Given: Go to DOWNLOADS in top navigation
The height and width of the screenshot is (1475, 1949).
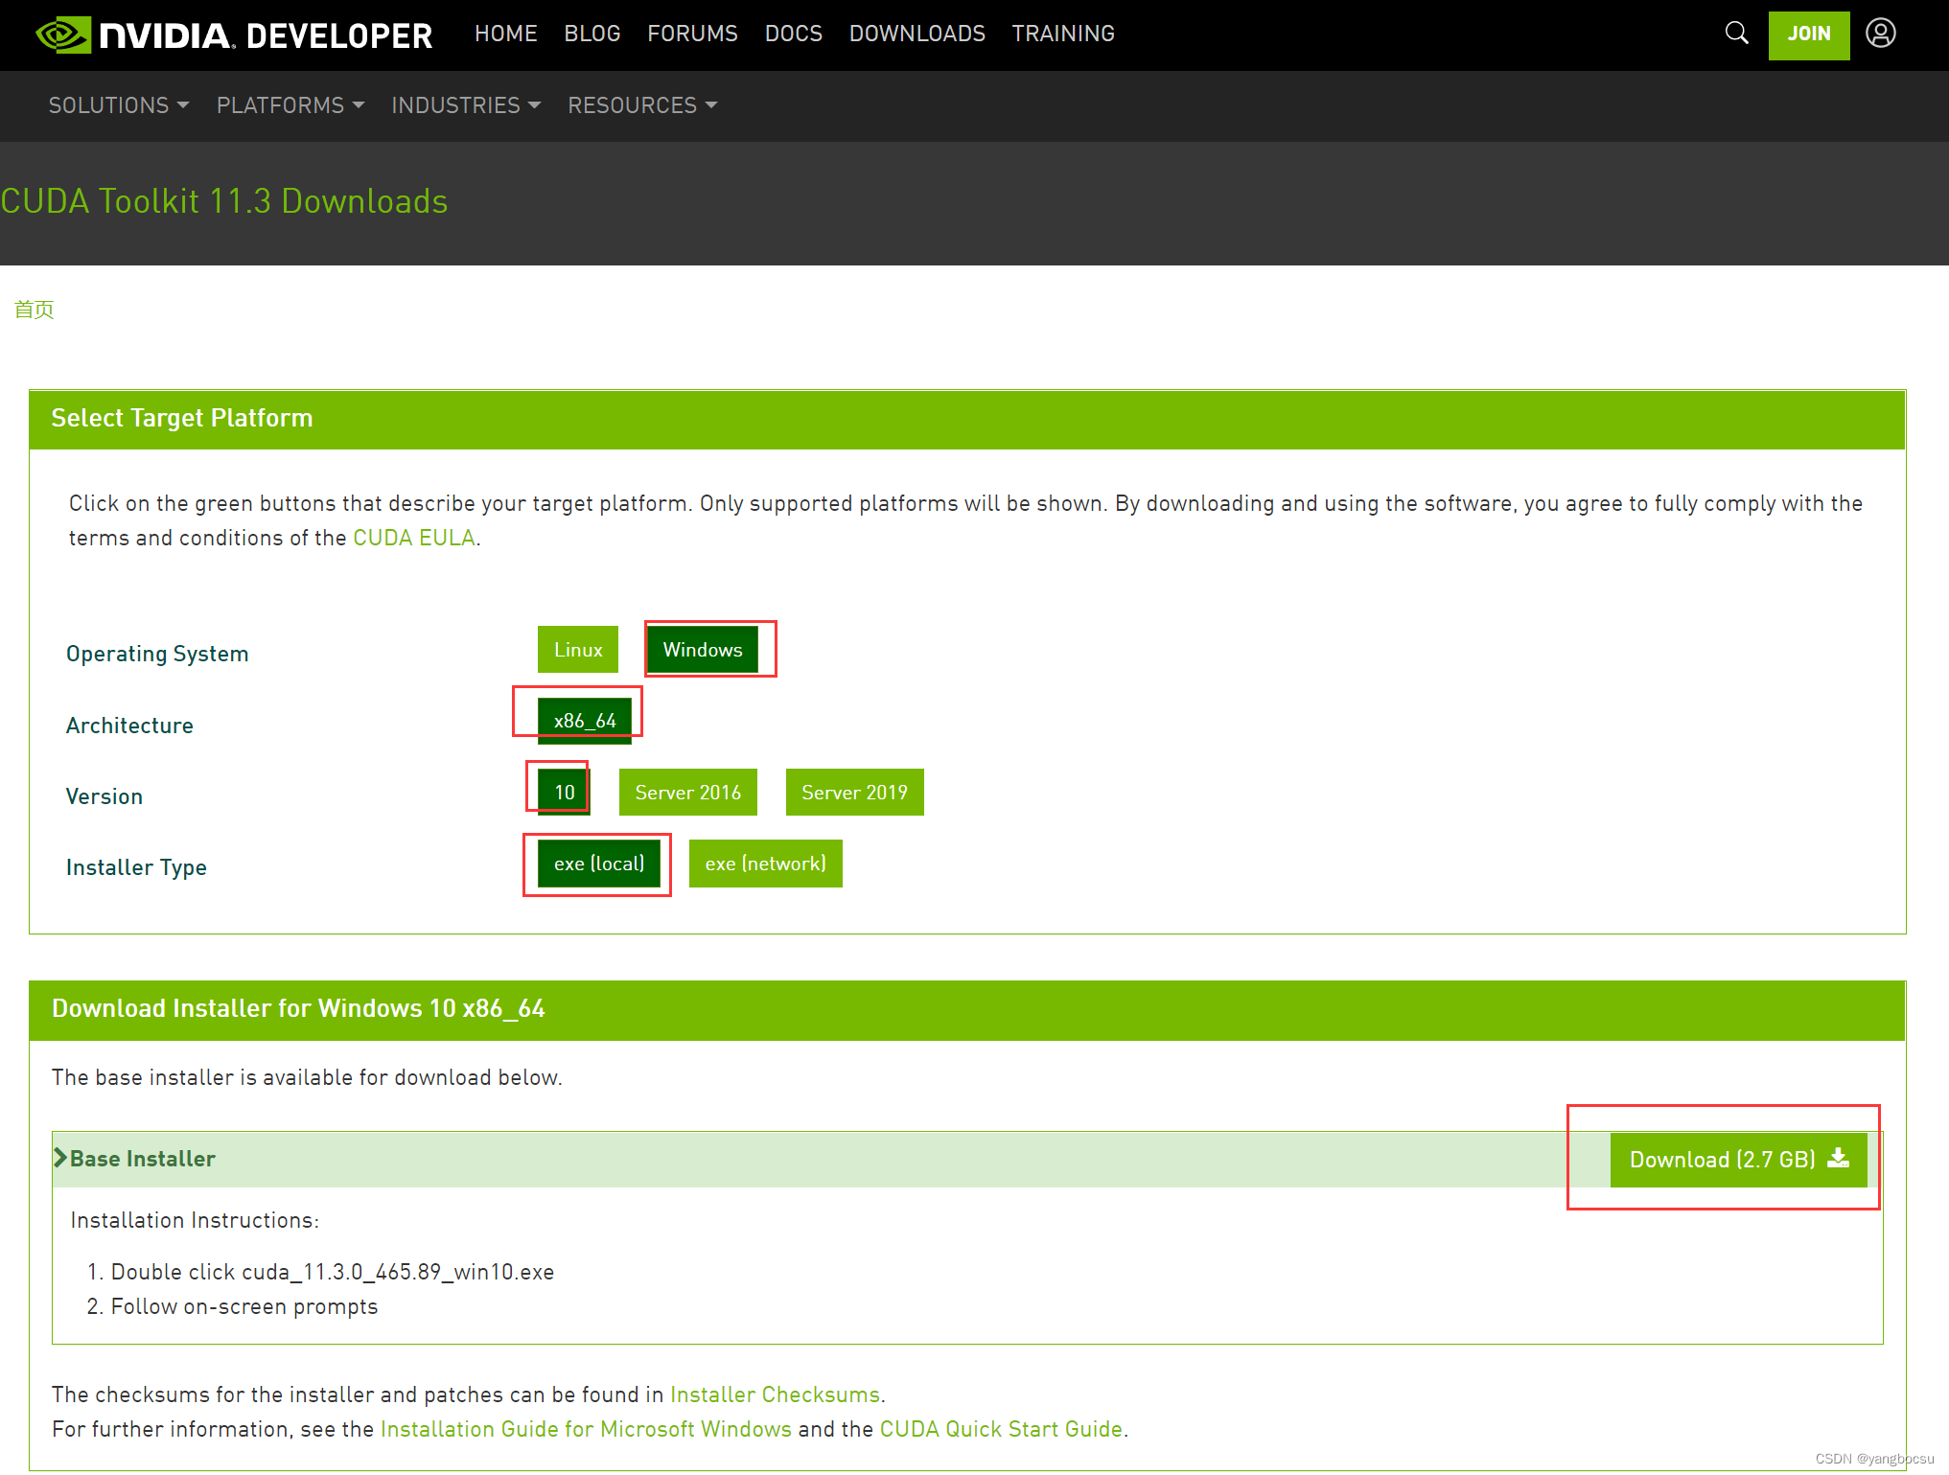Looking at the screenshot, I should click(916, 34).
